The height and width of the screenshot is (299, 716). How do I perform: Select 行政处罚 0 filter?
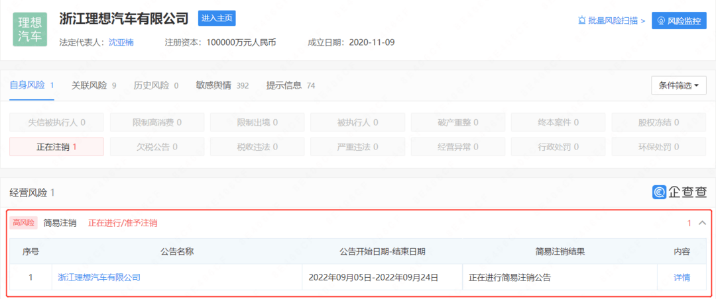click(x=558, y=147)
